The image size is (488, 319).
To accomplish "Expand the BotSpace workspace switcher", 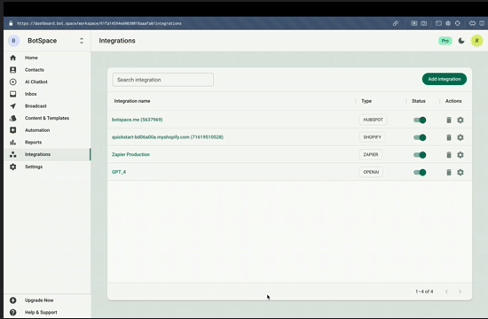I will point(82,41).
